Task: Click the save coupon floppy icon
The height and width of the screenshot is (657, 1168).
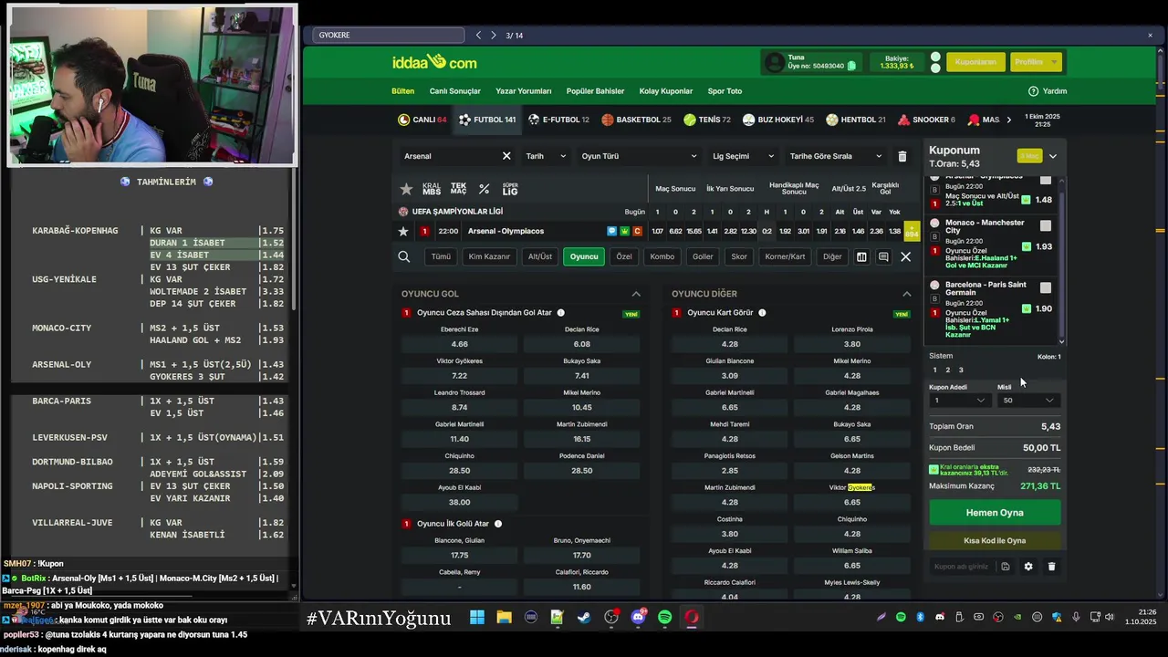Action: 1006,567
